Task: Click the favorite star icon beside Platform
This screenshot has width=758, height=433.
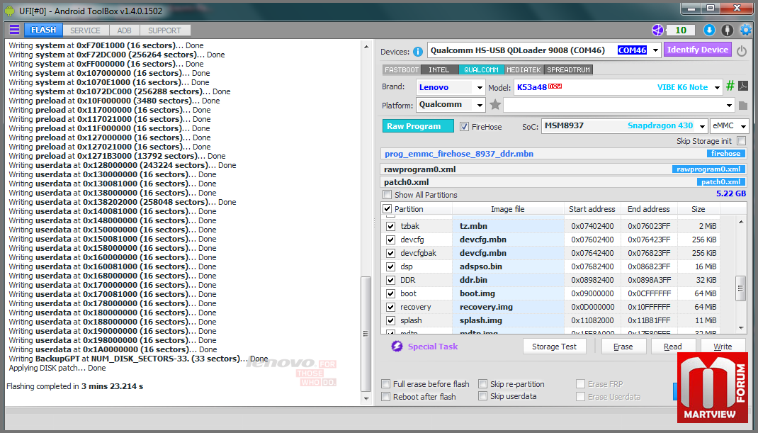Action: pyautogui.click(x=495, y=105)
